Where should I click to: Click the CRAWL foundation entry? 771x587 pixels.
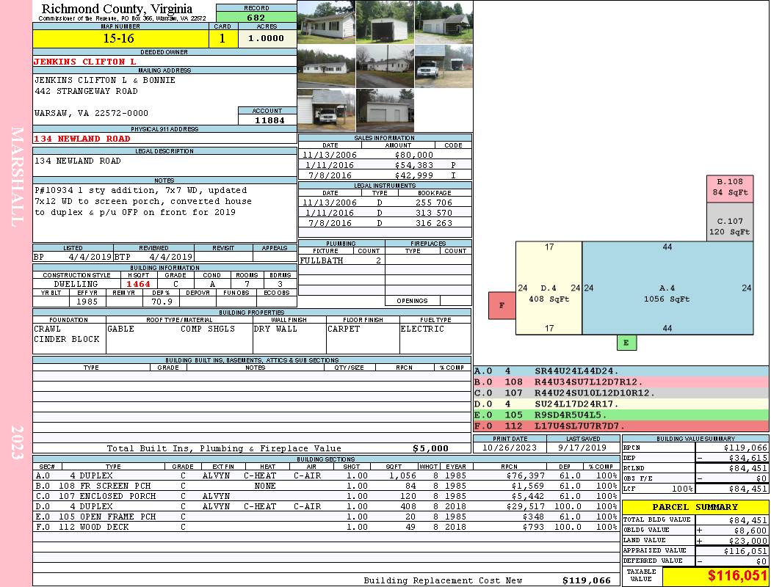tap(48, 329)
